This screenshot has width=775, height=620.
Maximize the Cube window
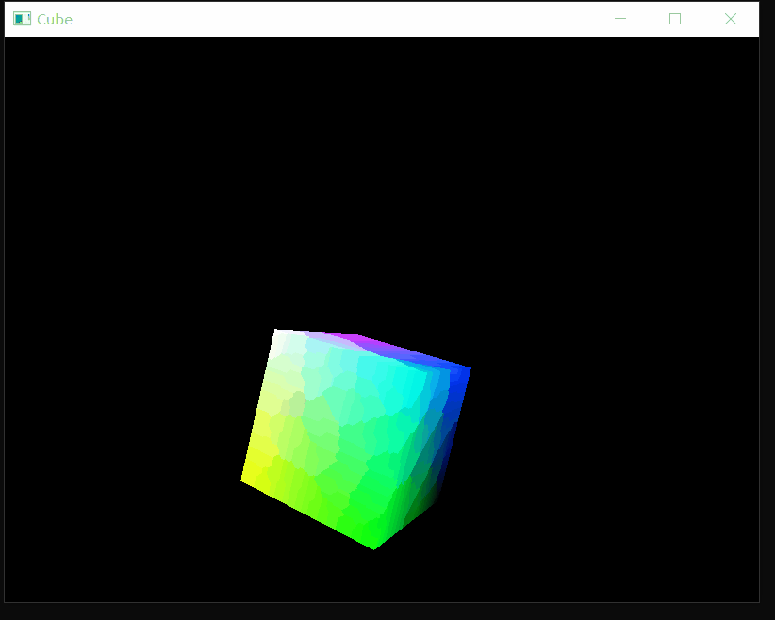(675, 18)
